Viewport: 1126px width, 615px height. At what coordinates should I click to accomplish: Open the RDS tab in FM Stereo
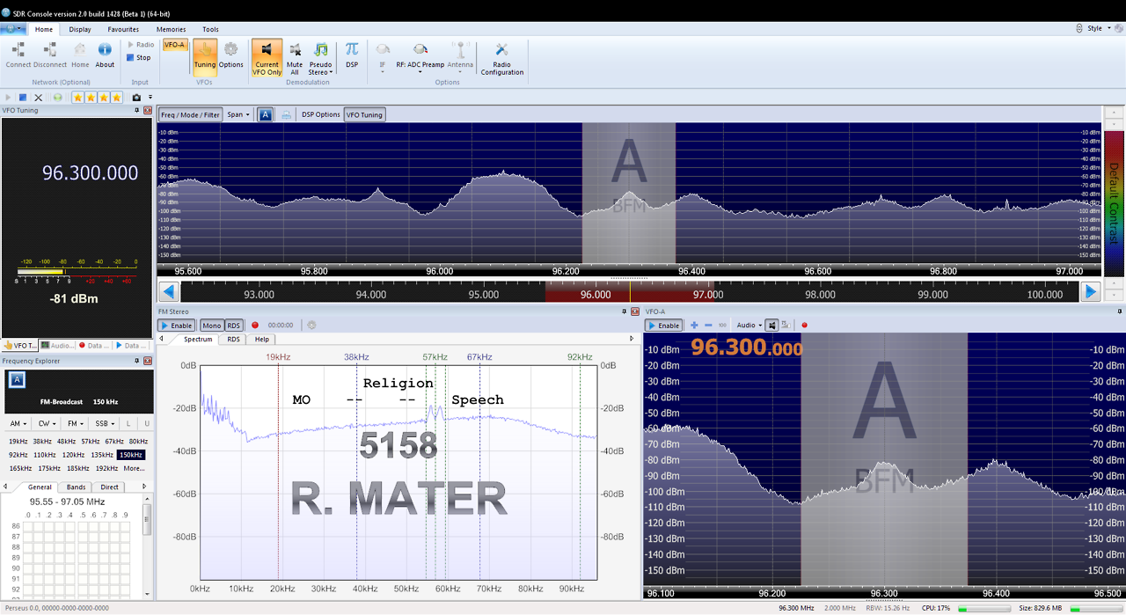[233, 339]
